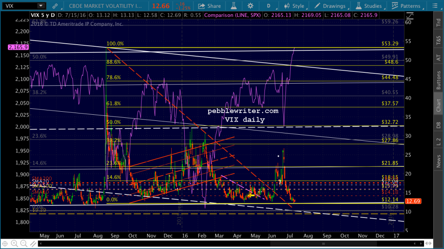
Task: Click the Share button
Action: [209, 6]
